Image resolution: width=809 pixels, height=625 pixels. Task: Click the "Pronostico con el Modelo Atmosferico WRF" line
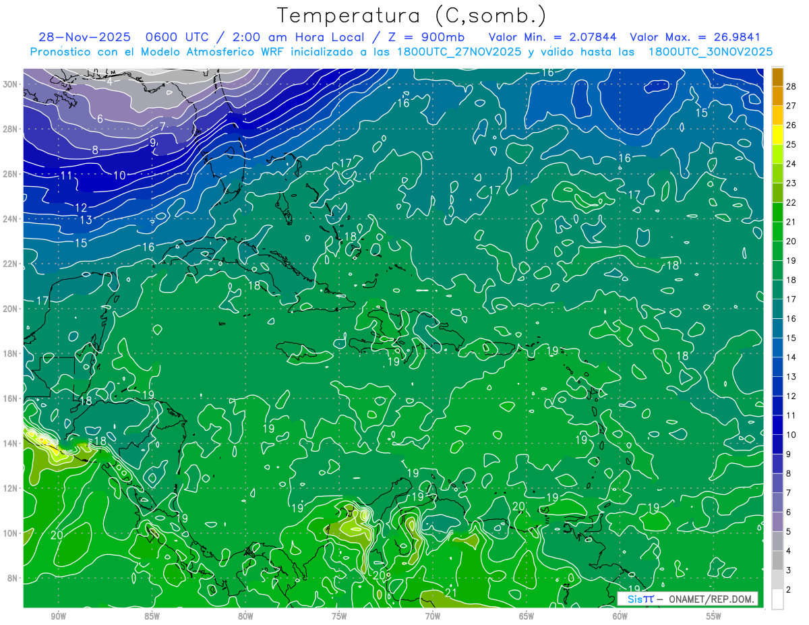point(158,52)
